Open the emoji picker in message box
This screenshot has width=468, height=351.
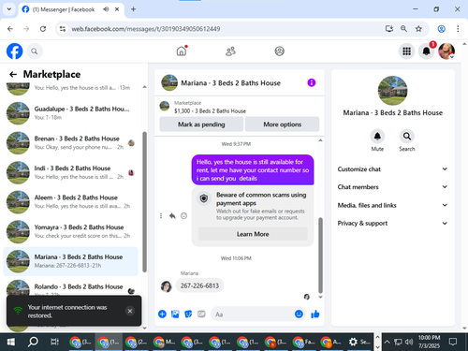[299, 314]
